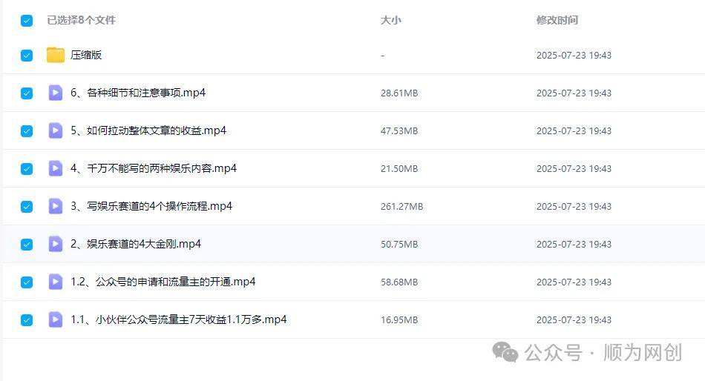705x381 pixels.
Task: Click video icon for 1.2、公众号的申请和流量主的开通.mp4
Action: pyautogui.click(x=56, y=282)
